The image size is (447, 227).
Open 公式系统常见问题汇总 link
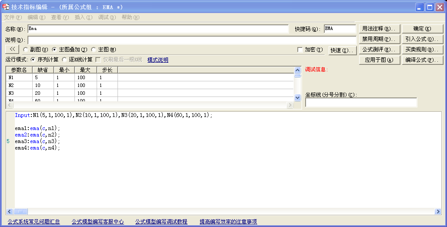click(x=34, y=222)
